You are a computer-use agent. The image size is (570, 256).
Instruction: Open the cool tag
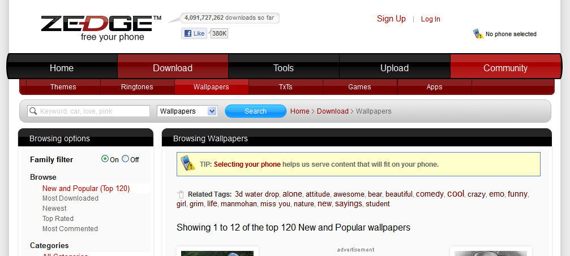coord(456,193)
